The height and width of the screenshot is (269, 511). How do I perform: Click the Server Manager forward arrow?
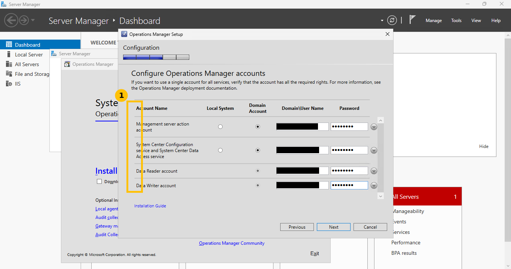(24, 20)
